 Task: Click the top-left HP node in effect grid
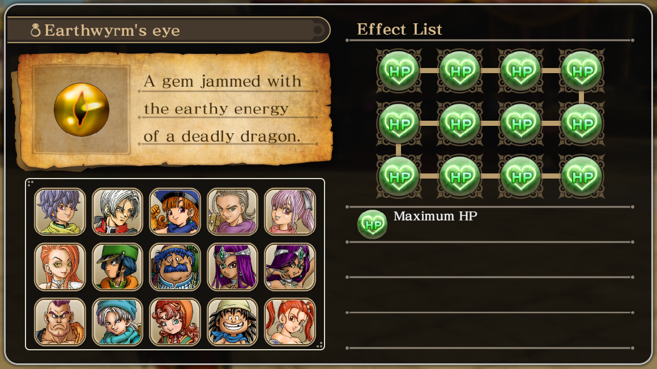tap(399, 71)
